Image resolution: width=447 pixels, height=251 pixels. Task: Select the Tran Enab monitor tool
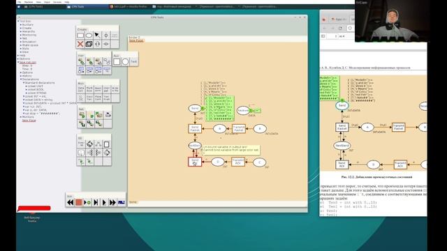tap(107, 98)
